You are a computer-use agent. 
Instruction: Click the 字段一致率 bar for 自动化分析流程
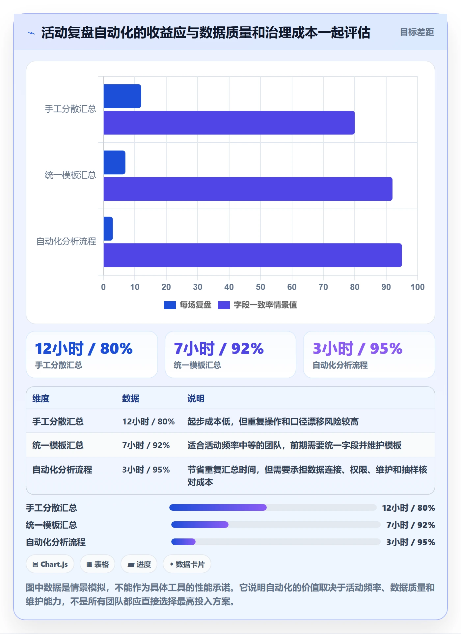pyautogui.click(x=253, y=255)
